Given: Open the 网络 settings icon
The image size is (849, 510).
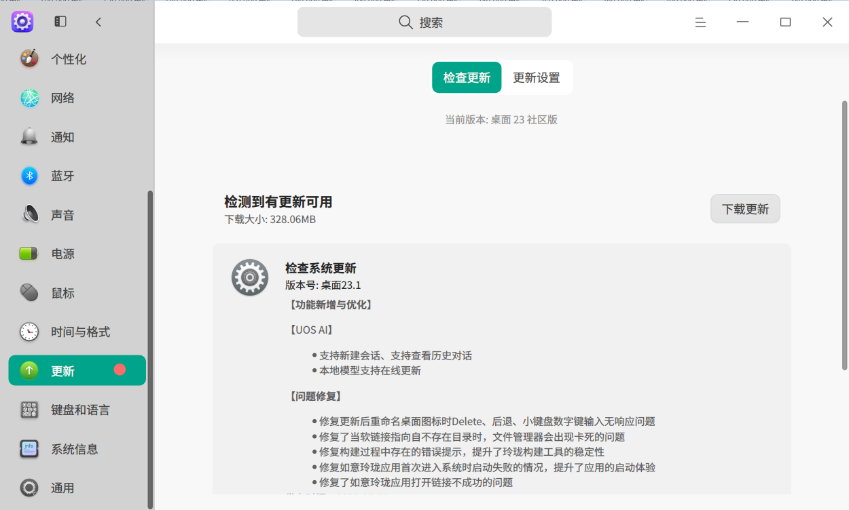Looking at the screenshot, I should [x=29, y=98].
